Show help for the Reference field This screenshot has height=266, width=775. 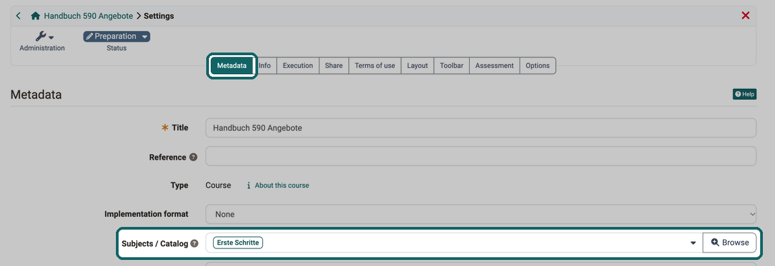pyautogui.click(x=193, y=158)
